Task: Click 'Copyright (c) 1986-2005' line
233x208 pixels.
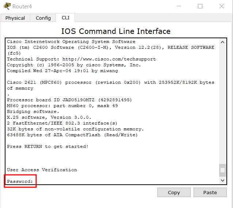Action: click(74, 65)
